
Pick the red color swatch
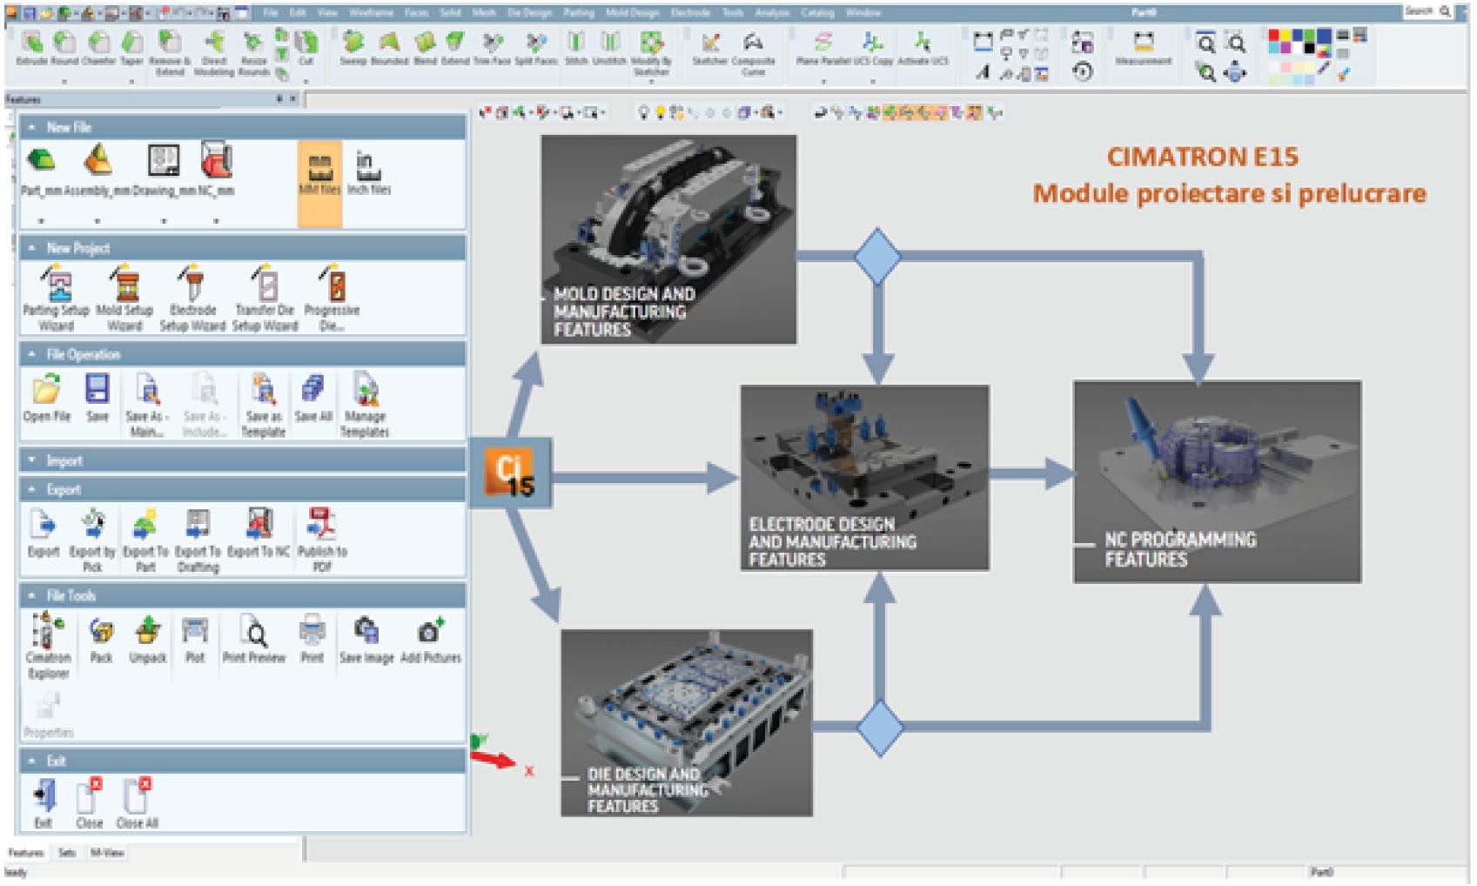coord(1275,37)
